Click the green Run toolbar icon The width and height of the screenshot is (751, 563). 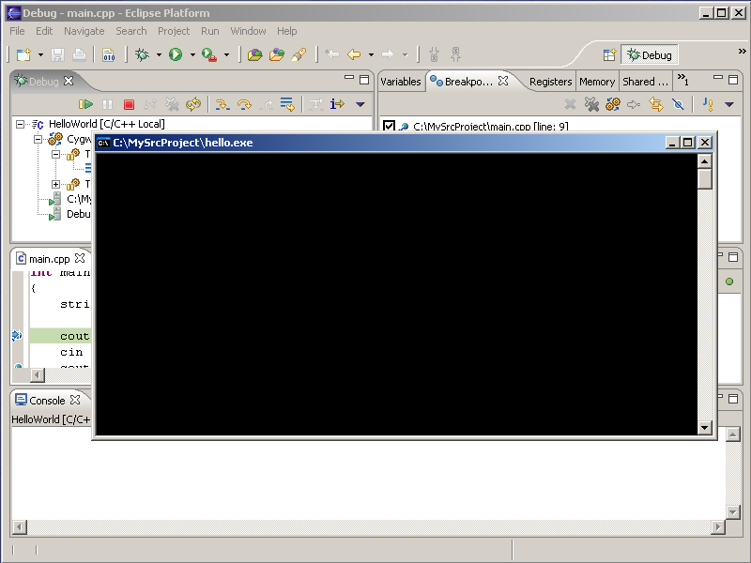[x=176, y=55]
